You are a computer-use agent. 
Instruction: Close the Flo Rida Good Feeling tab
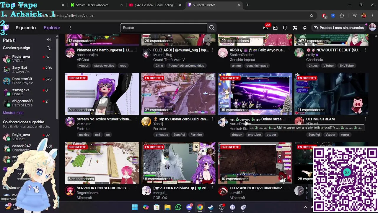pyautogui.click(x=180, y=5)
